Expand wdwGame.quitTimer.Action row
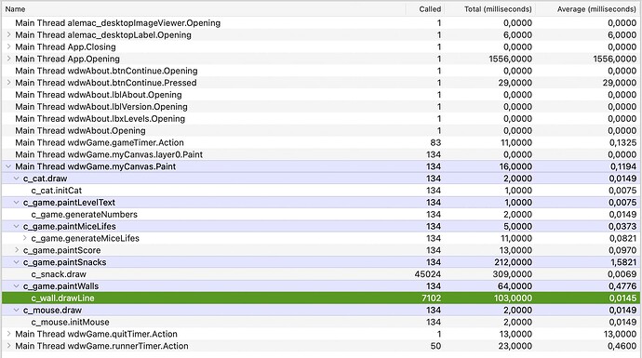 point(8,334)
